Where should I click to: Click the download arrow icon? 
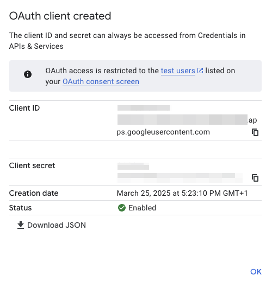(21, 225)
